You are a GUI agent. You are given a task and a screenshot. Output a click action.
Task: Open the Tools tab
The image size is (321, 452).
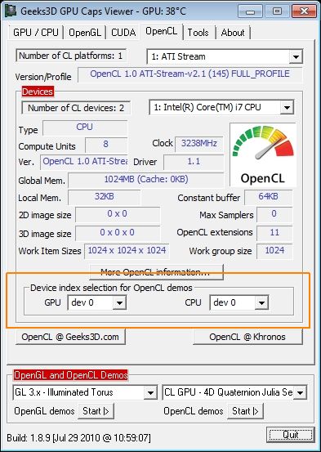pos(198,33)
